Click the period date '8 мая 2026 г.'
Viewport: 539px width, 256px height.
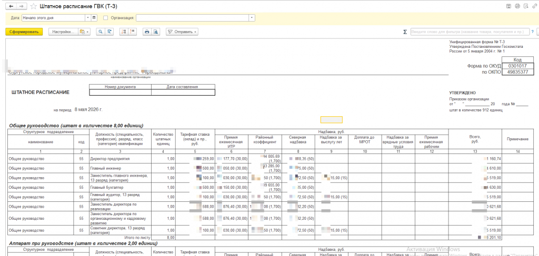point(88,110)
